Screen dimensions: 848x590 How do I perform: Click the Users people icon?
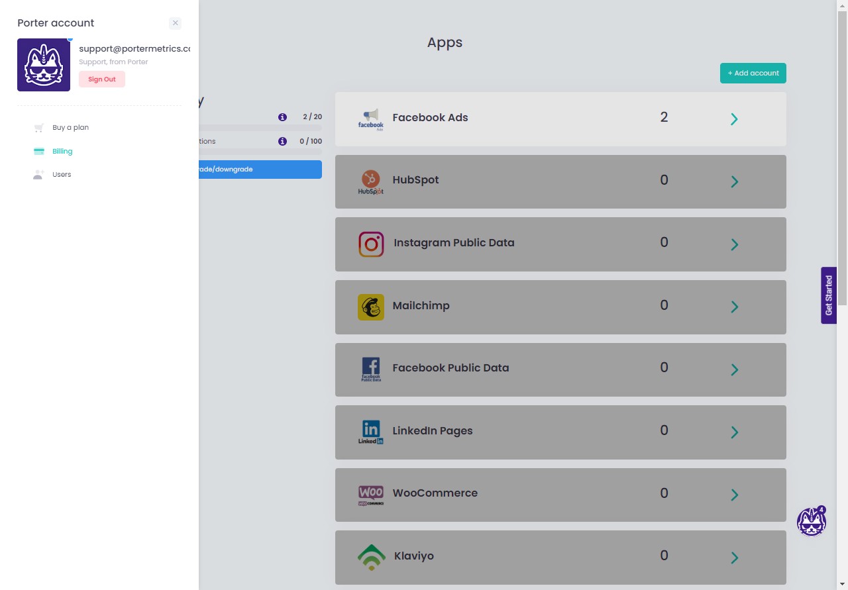click(39, 175)
